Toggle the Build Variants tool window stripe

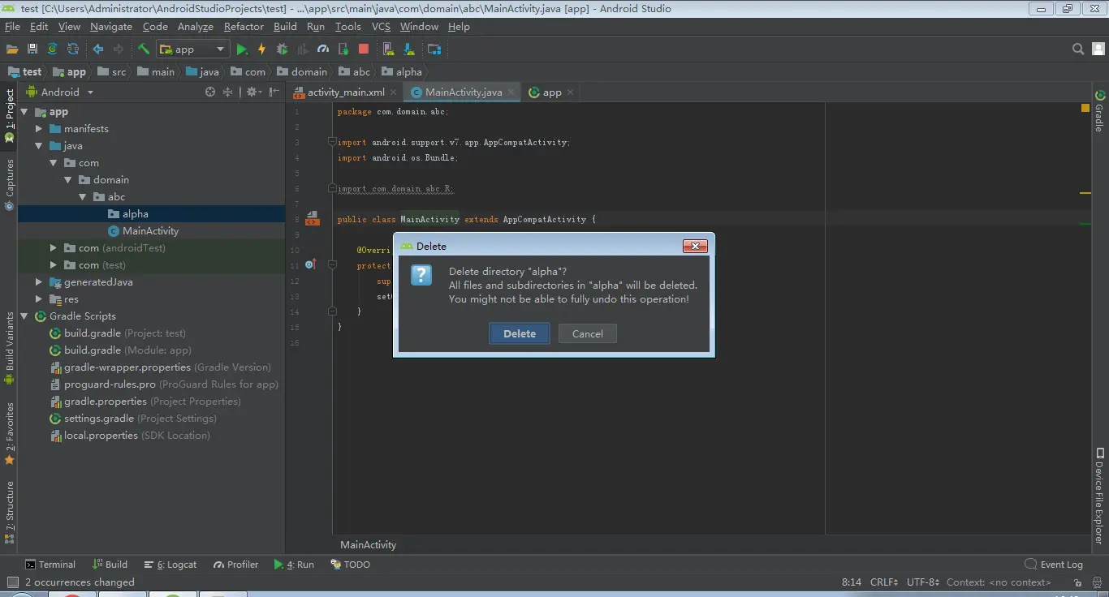pos(10,347)
